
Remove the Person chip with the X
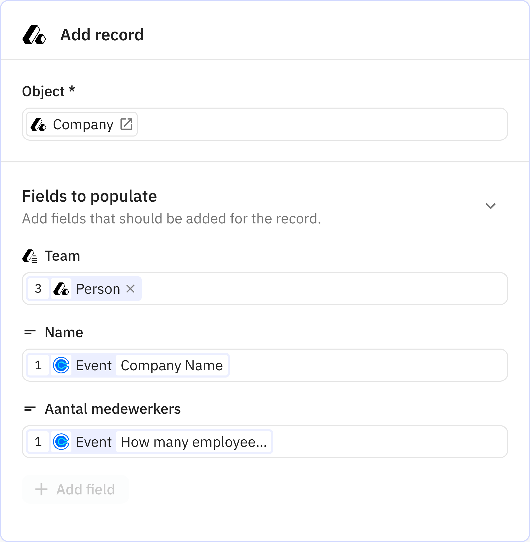click(130, 289)
